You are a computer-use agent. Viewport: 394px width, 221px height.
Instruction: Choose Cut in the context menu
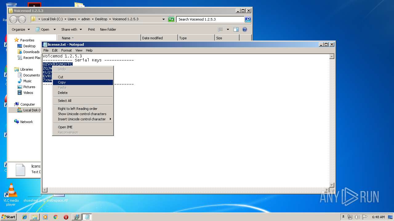pyautogui.click(x=83, y=77)
